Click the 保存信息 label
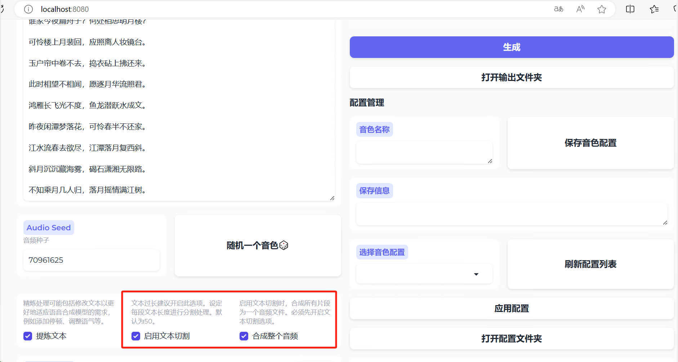The image size is (678, 362). 374,191
